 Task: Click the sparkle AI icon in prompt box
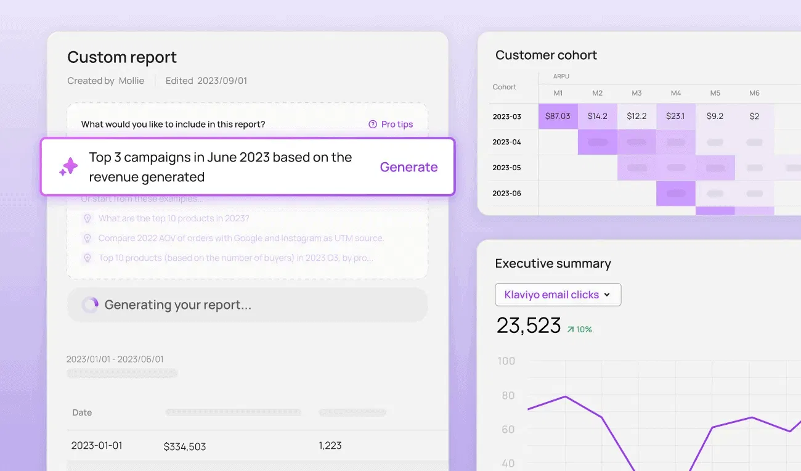(x=68, y=167)
